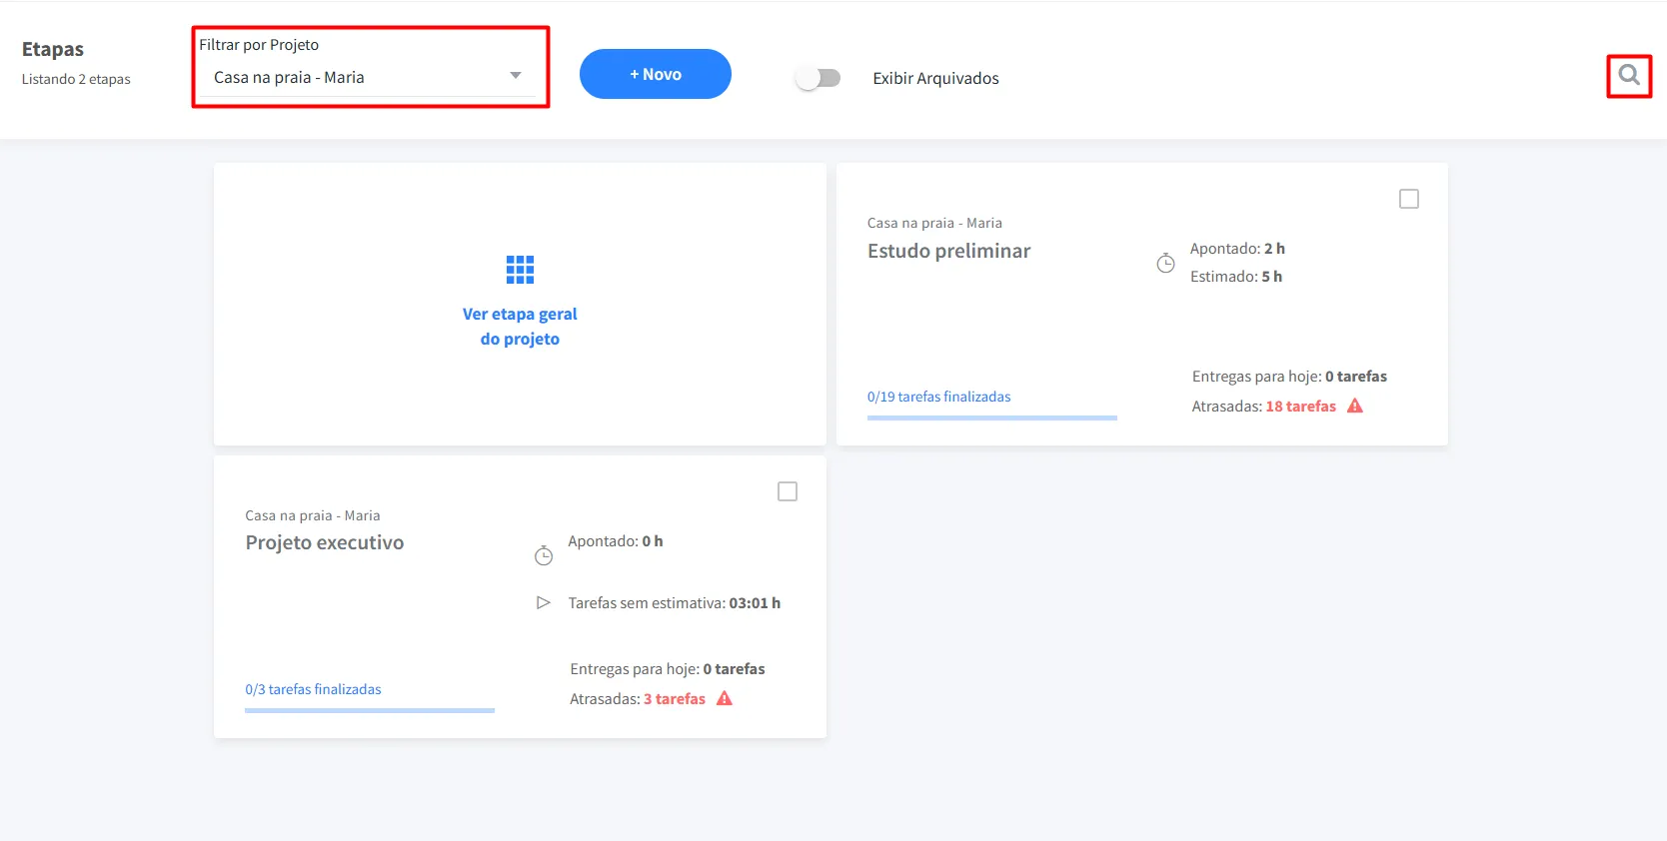1667x841 pixels.
Task: Open the Projeto executivo stage title
Action: click(325, 542)
